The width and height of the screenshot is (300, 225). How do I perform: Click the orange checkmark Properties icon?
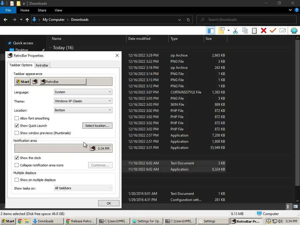point(273,30)
